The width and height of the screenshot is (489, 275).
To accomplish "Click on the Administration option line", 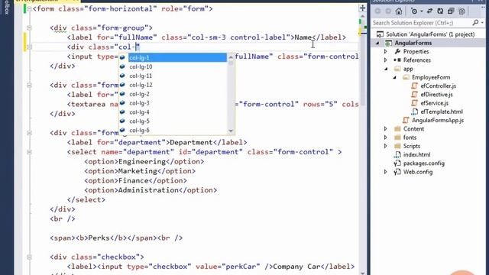I will [x=151, y=190].
